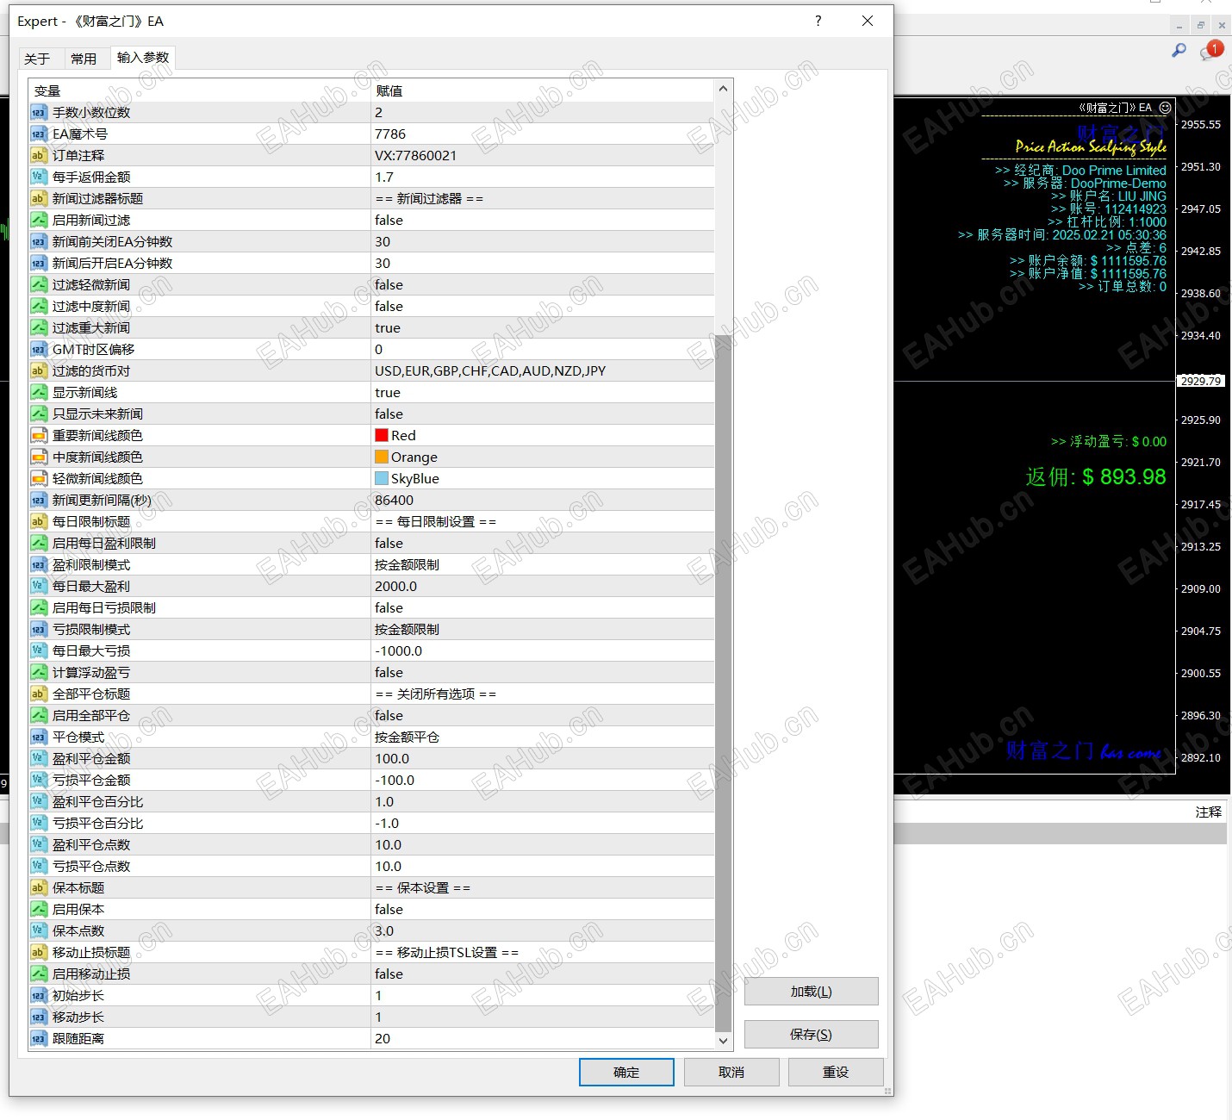Click the boolean icon beside 启用新闻过滤

pyautogui.click(x=38, y=221)
